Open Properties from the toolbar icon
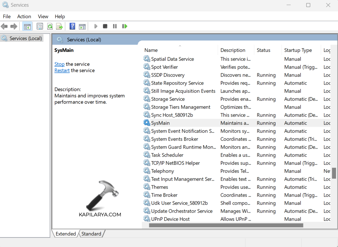This screenshot has width=338, height=247. pyautogui.click(x=40, y=26)
